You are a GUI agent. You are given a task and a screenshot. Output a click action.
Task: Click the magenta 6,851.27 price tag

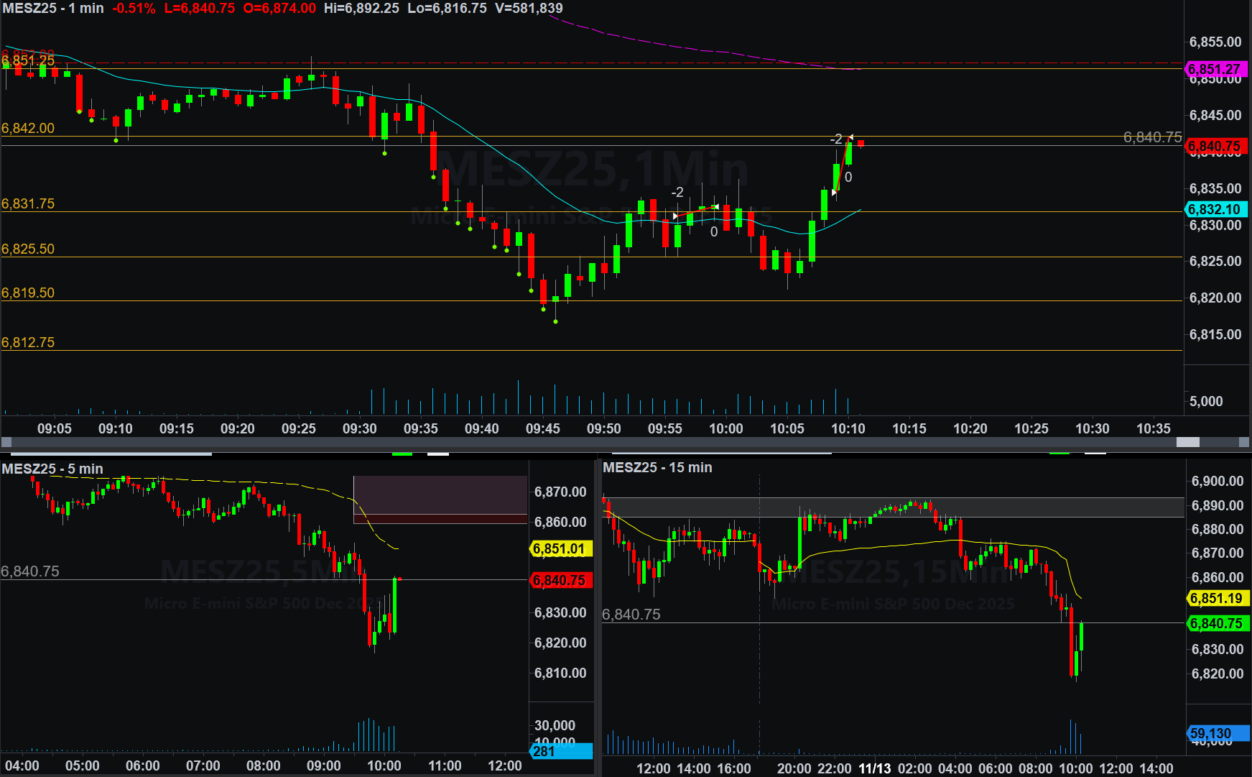1214,69
